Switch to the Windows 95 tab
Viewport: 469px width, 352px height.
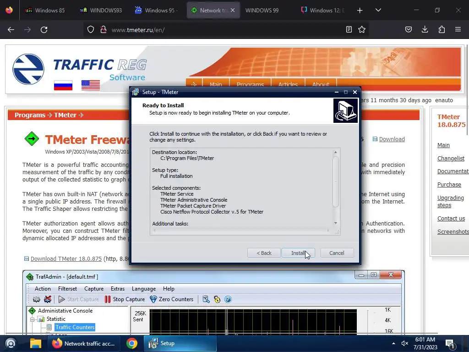click(157, 10)
